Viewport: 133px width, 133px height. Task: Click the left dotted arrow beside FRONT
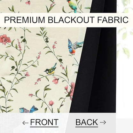click(x=25, y=123)
